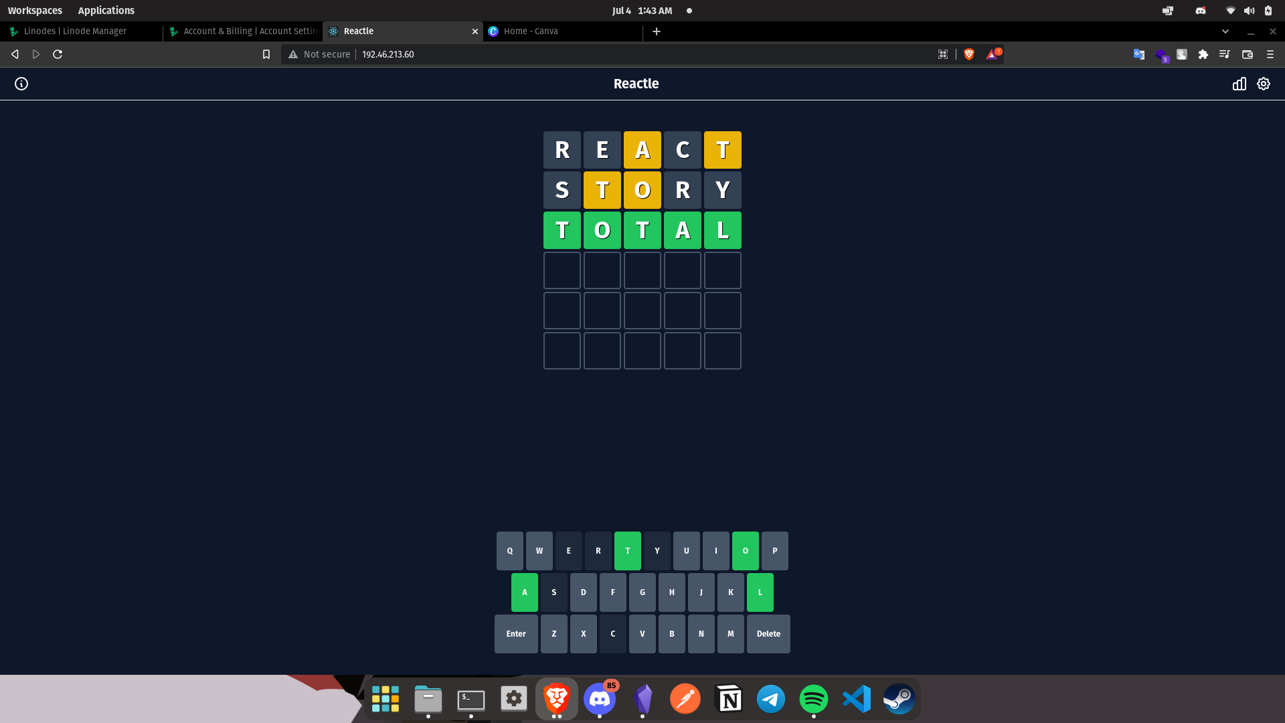This screenshot has height=723, width=1285.
Task: Open Reactle settings gear icon
Action: (1264, 84)
